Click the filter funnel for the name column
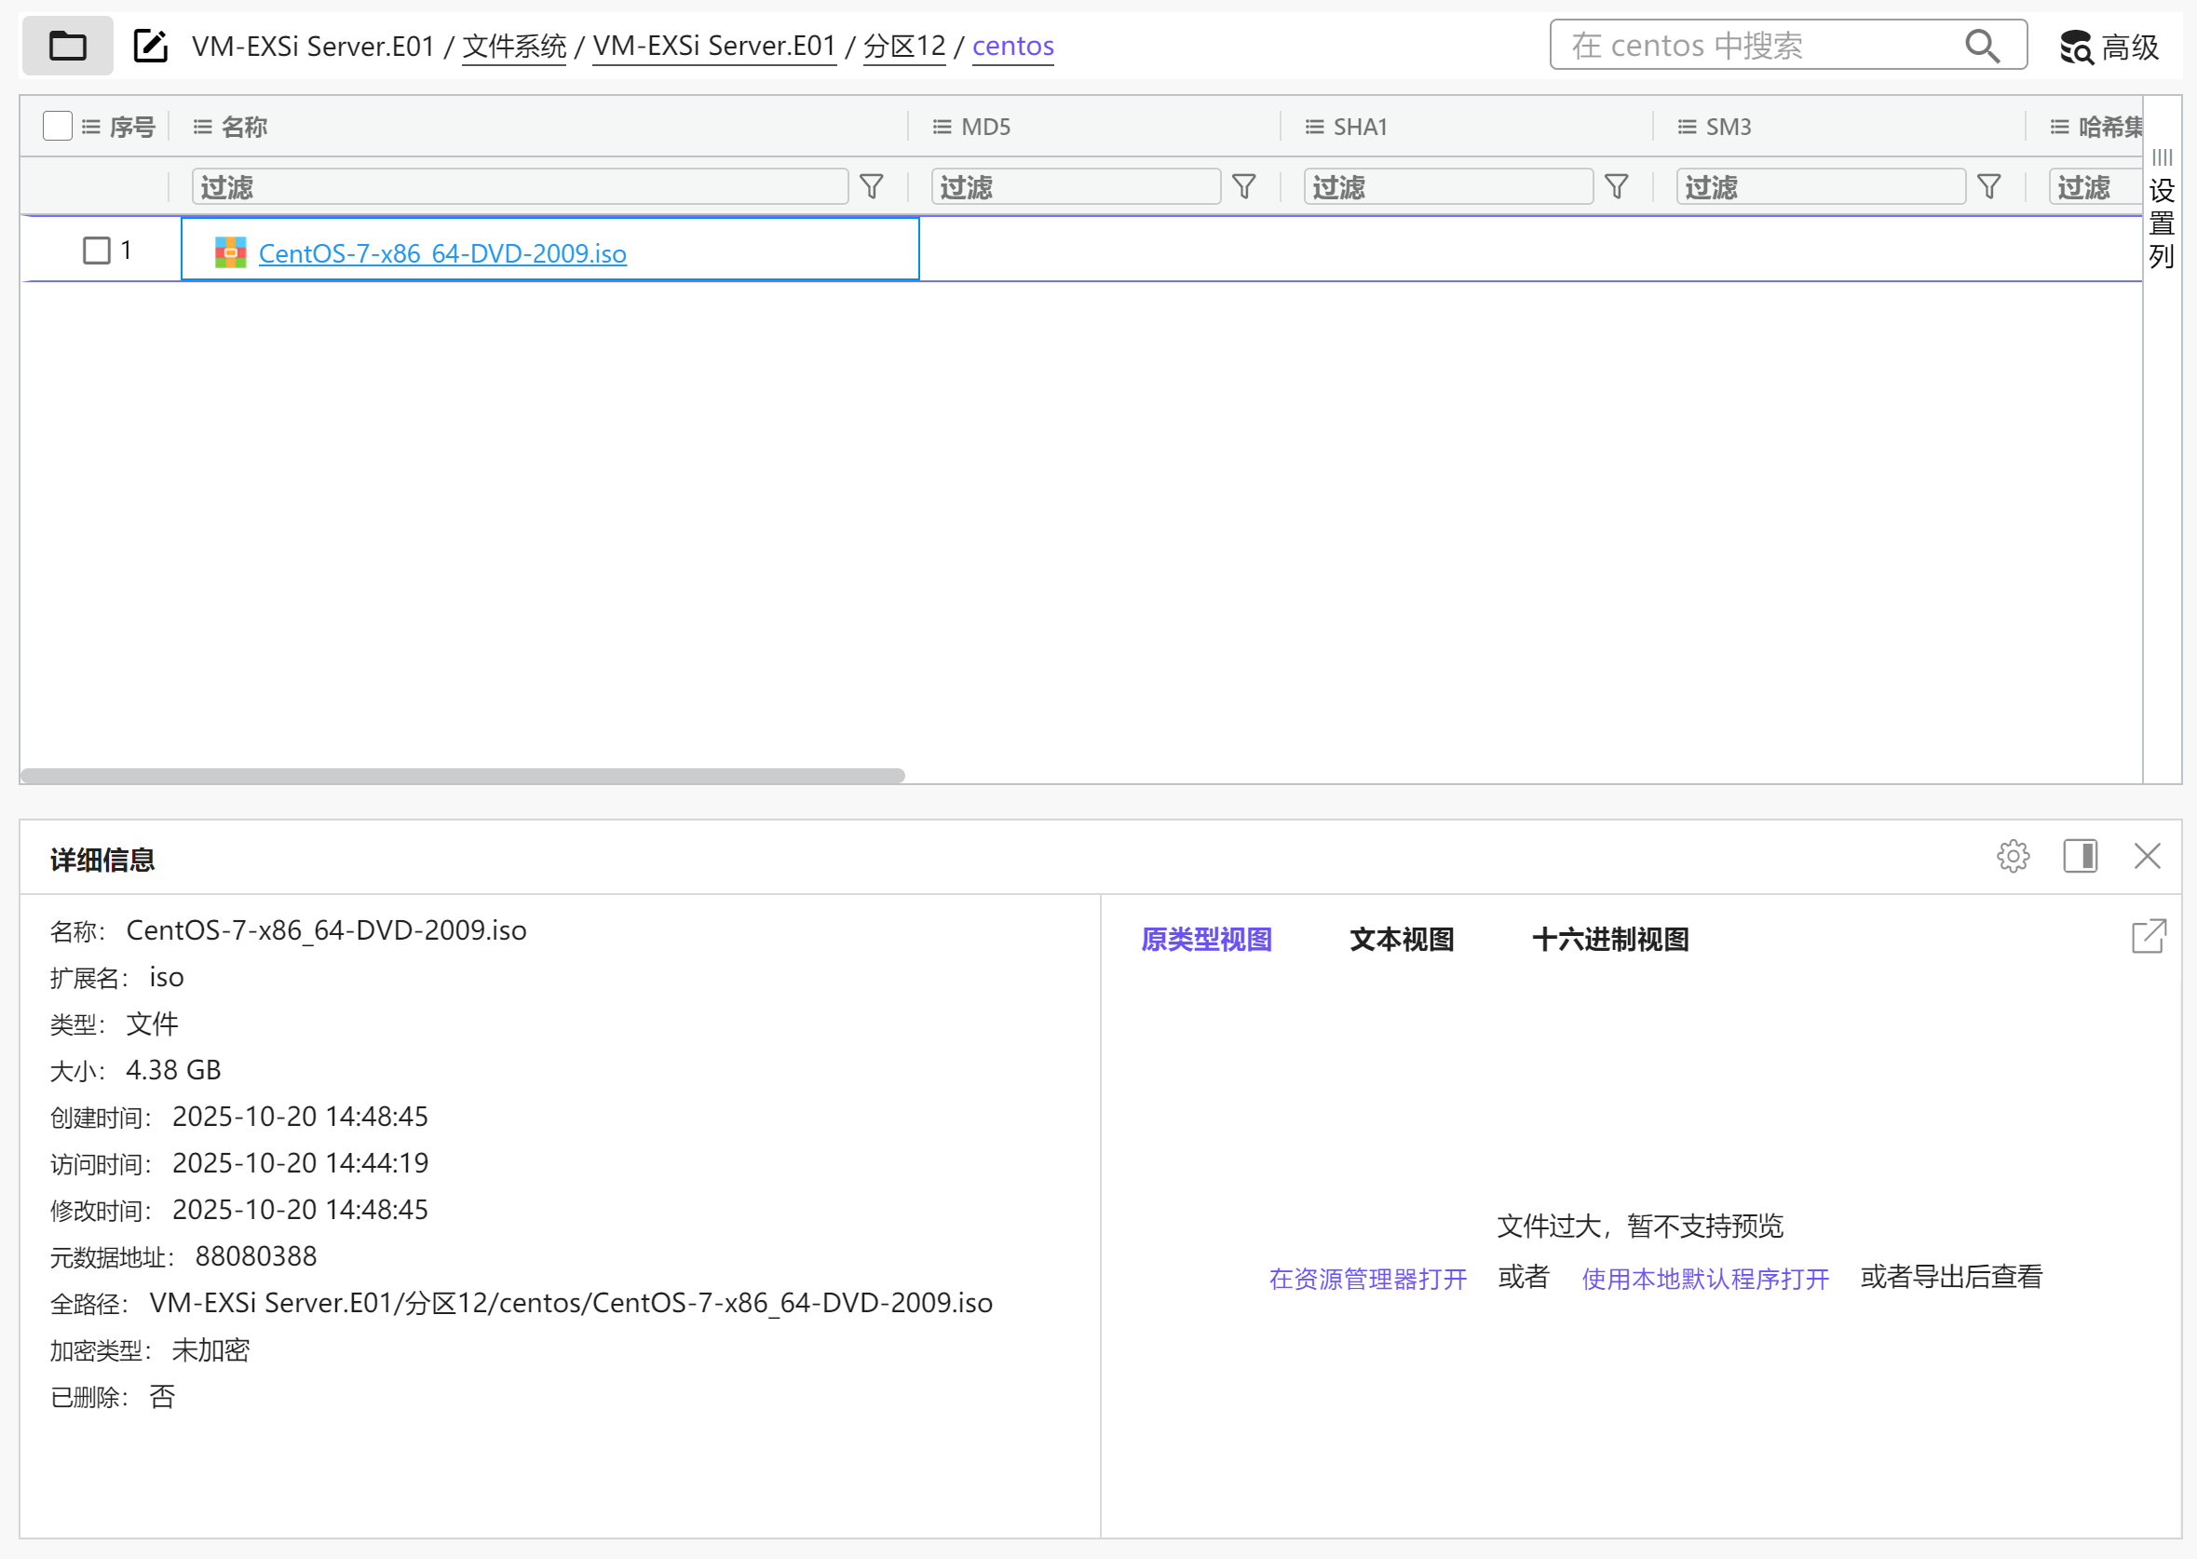Image resolution: width=2197 pixels, height=1559 pixels. click(871, 186)
